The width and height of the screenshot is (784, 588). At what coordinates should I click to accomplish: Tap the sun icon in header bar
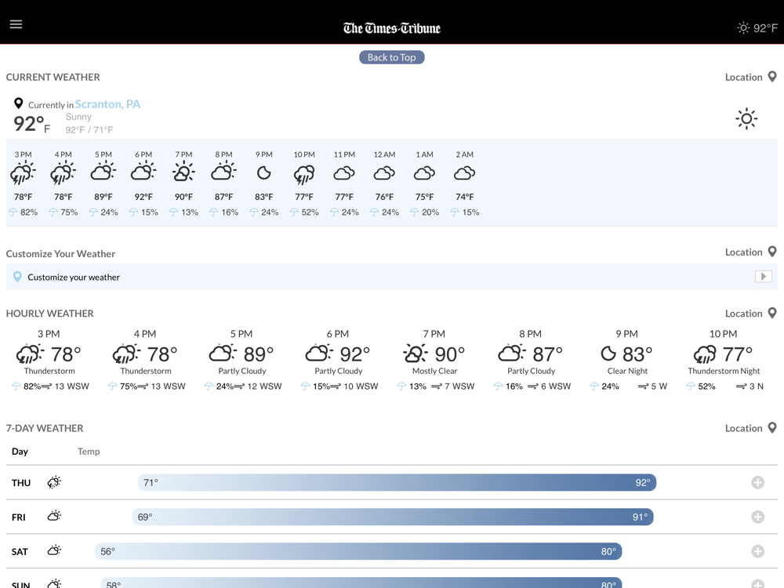pyautogui.click(x=743, y=28)
